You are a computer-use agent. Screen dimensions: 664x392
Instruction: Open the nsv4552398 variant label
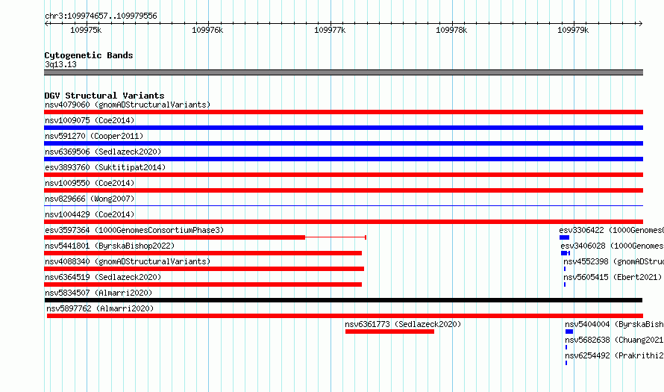tap(613, 261)
